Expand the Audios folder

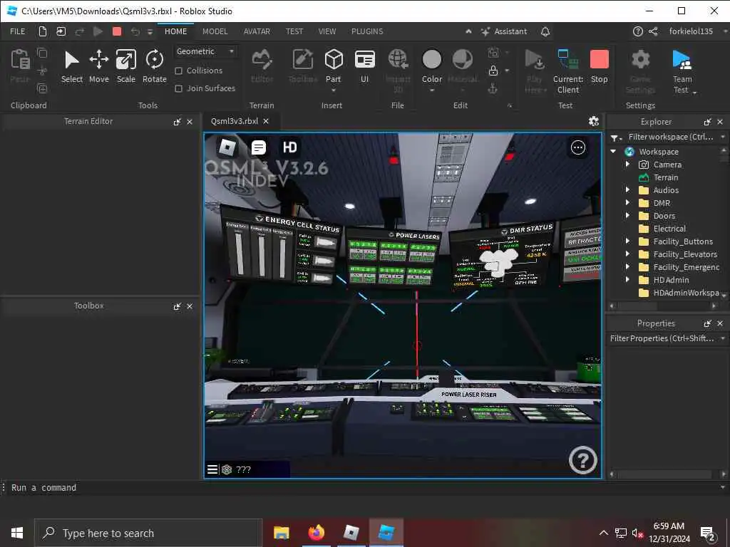(x=627, y=189)
